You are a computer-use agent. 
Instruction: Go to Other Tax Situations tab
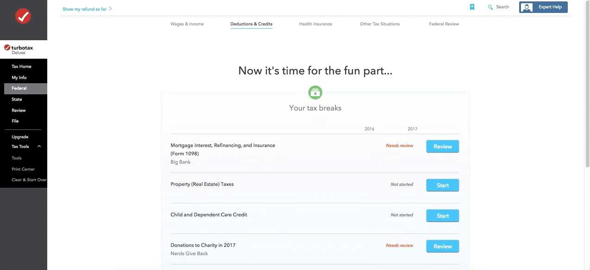[380, 24]
